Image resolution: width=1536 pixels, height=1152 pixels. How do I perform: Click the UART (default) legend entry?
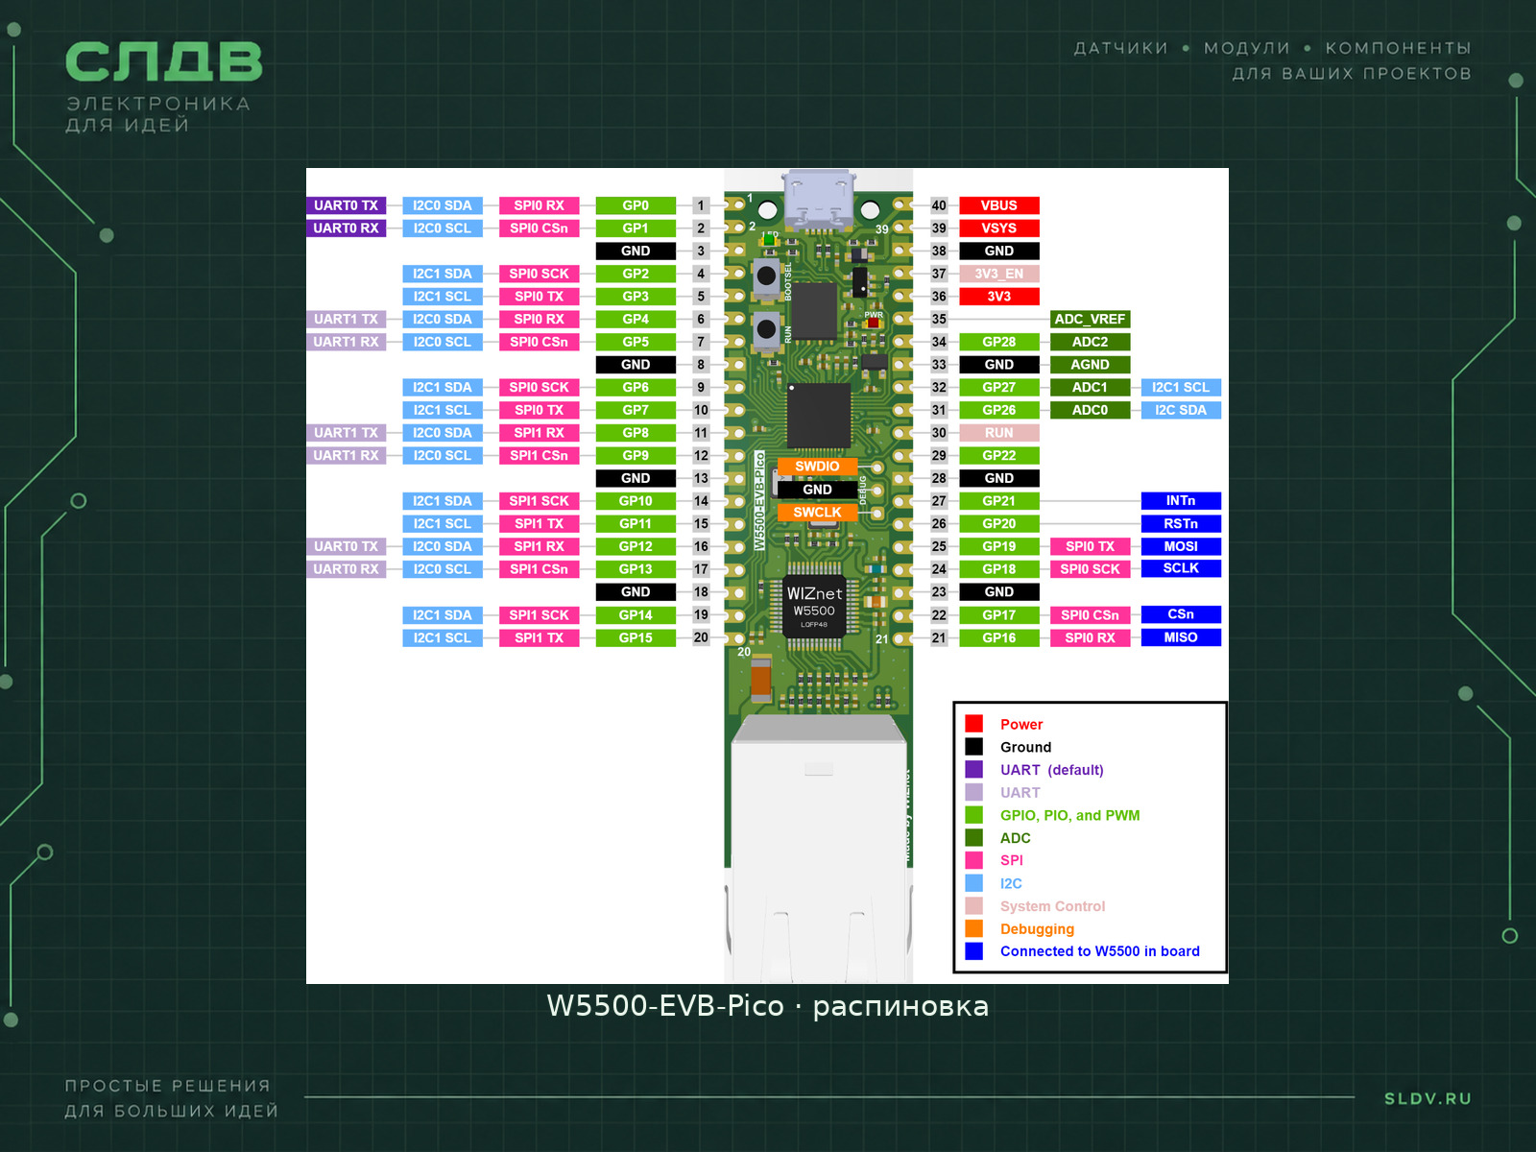tap(1051, 770)
